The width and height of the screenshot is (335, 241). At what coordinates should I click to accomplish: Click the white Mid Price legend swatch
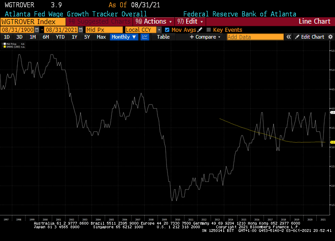(5, 44)
